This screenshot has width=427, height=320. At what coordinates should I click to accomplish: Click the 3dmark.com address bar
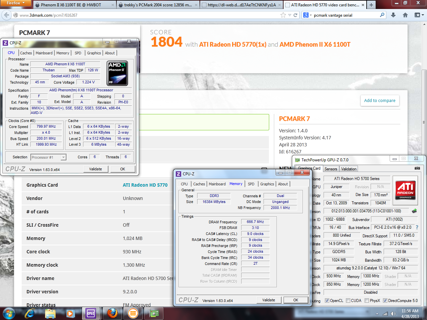click(x=147, y=15)
